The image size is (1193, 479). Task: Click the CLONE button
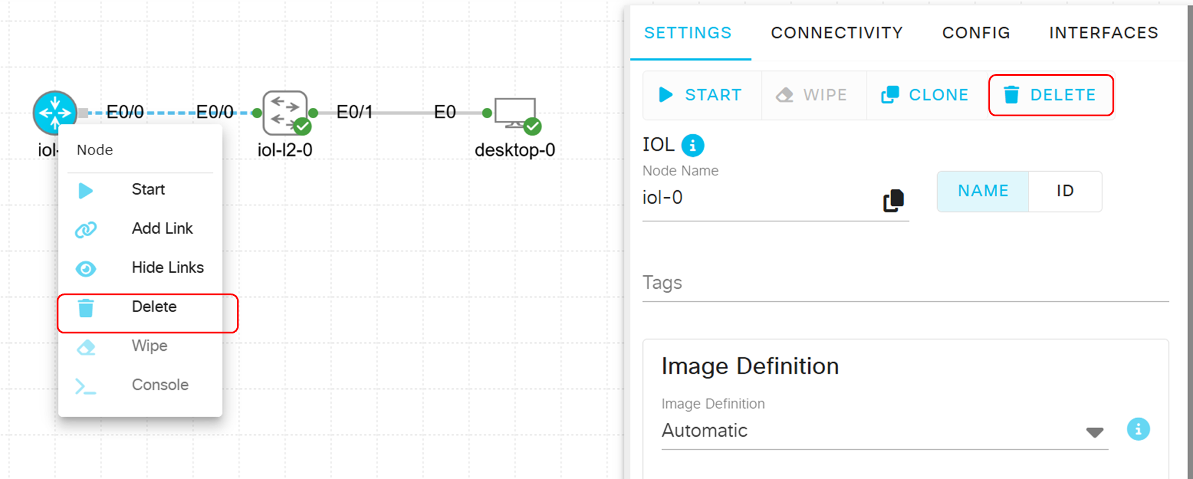click(x=925, y=95)
